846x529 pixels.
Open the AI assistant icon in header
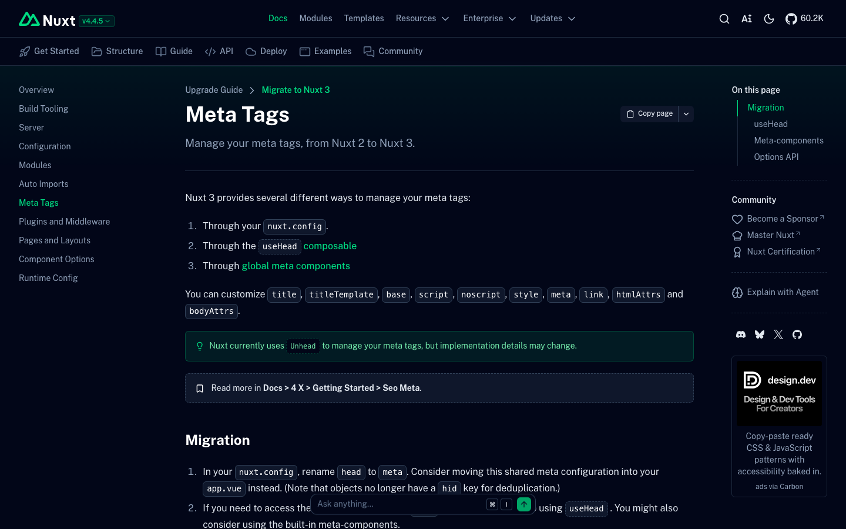pyautogui.click(x=747, y=19)
